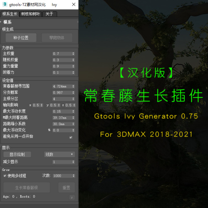This screenshot has height=208, width=208.
Task: Click the 3ds Max app icon in the title bar
Action: pyautogui.click(x=5, y=4)
